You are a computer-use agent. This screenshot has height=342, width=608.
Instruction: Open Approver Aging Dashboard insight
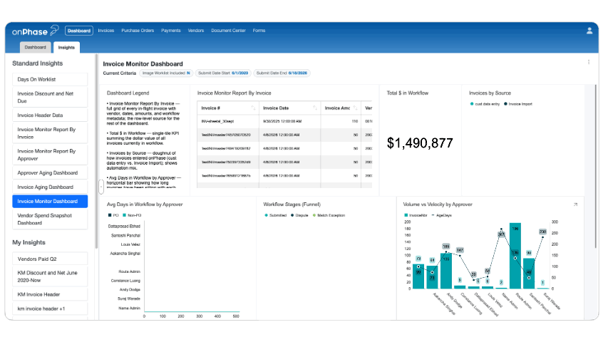[x=50, y=173]
